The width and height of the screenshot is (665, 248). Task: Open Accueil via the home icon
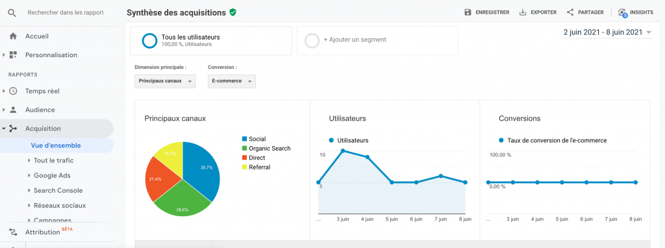13,36
